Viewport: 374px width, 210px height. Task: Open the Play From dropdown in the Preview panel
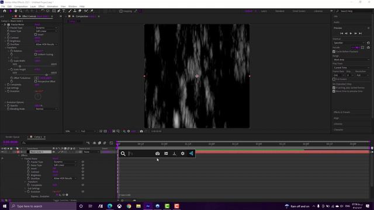coord(351,68)
